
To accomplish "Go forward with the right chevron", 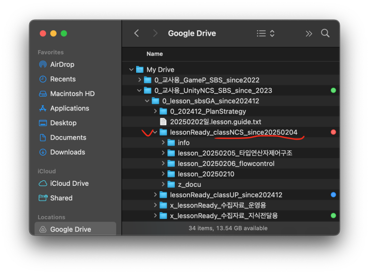I will click(x=155, y=33).
